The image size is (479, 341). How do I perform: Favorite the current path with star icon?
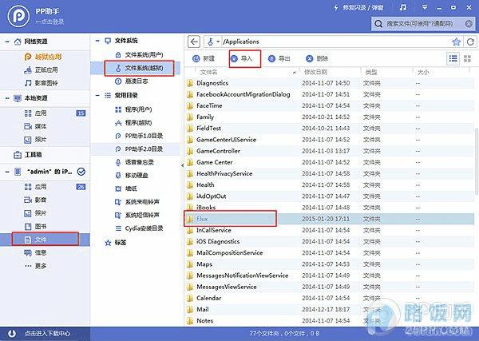(456, 42)
